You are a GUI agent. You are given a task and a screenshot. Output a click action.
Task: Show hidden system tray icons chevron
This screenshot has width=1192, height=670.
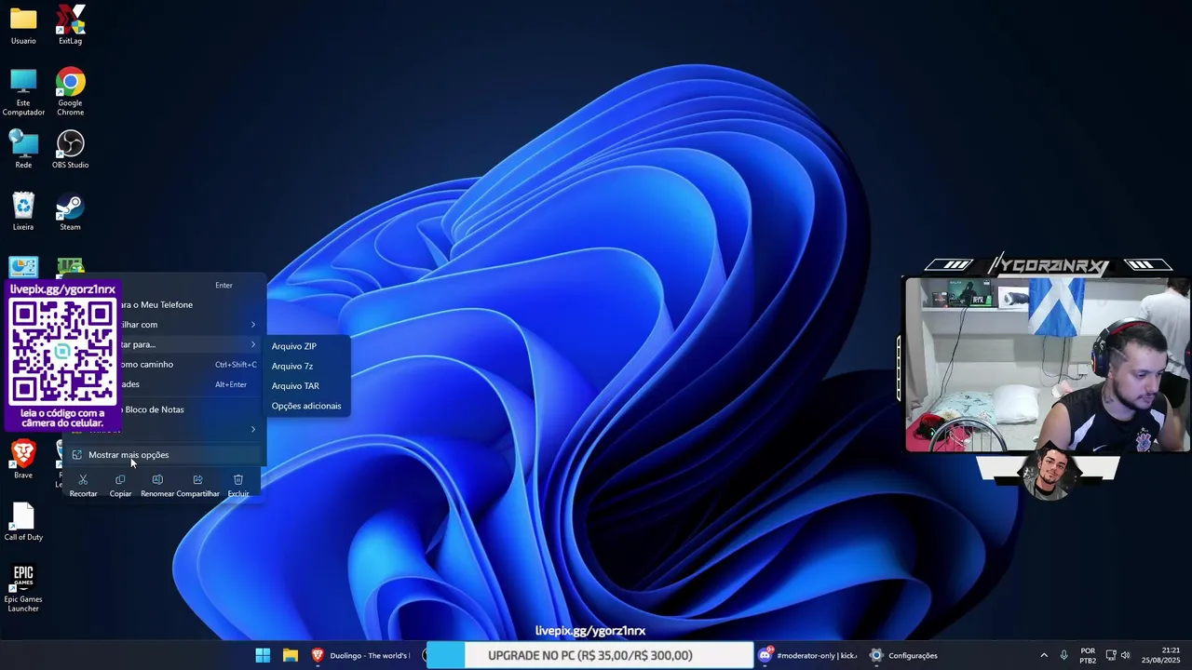[x=1044, y=655]
